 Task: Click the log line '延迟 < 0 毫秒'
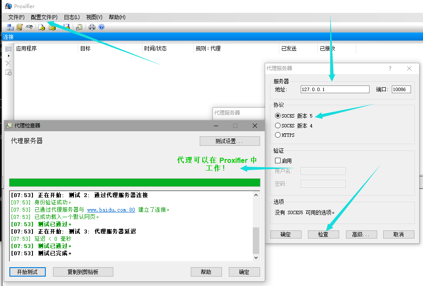41,239
